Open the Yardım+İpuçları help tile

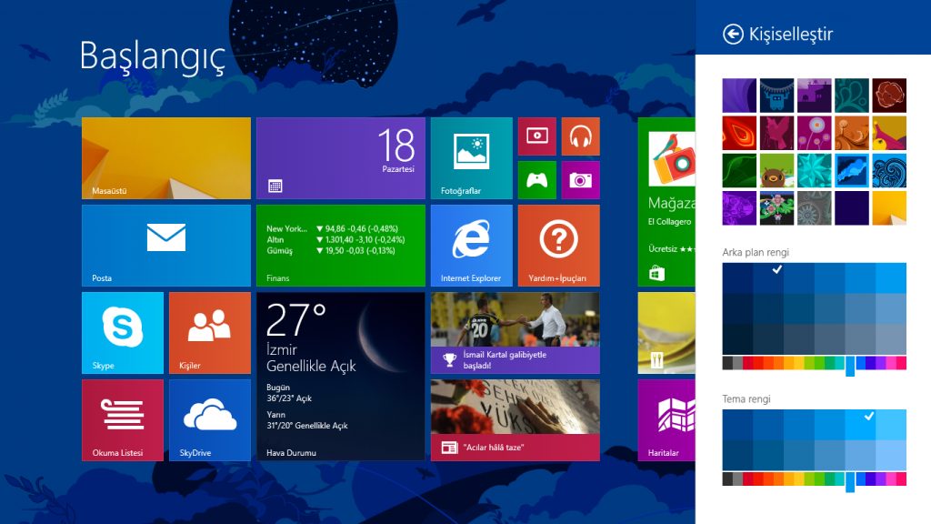(559, 246)
